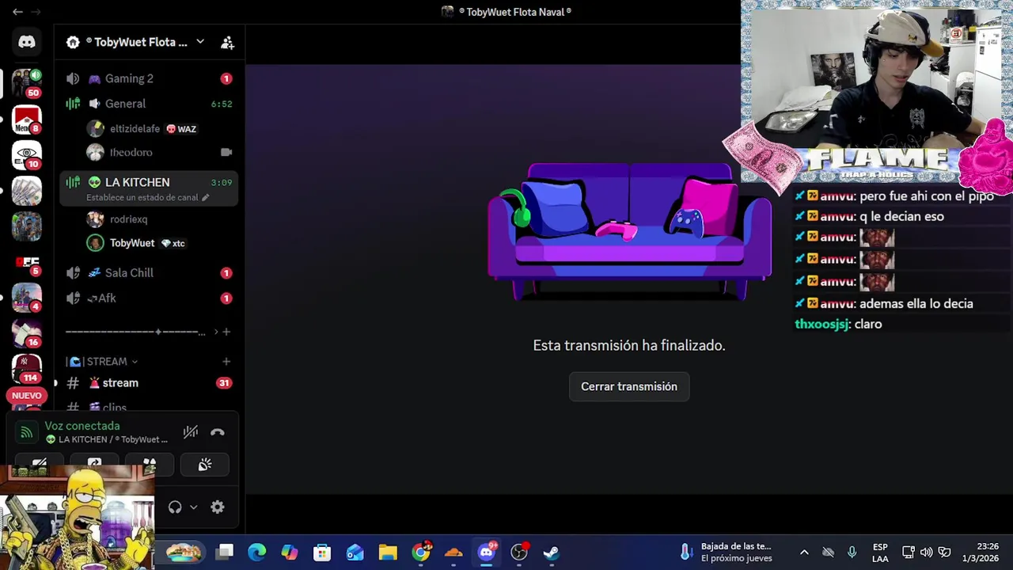Open the soundboard button in voice panel
Image resolution: width=1013 pixels, height=570 pixels.
205,465
